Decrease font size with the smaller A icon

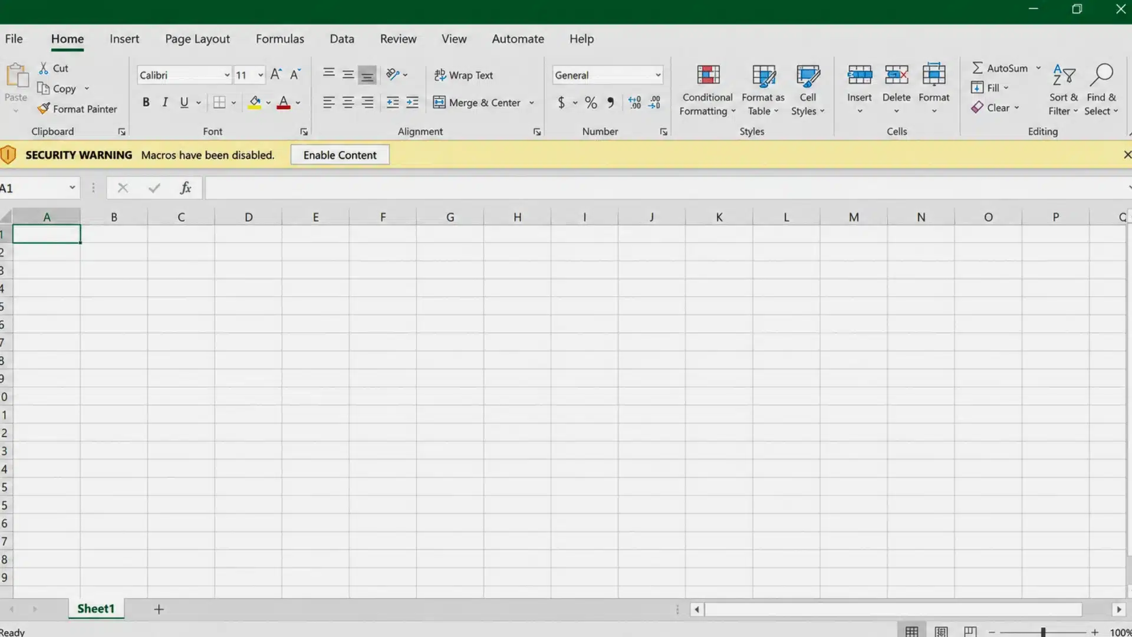point(295,74)
